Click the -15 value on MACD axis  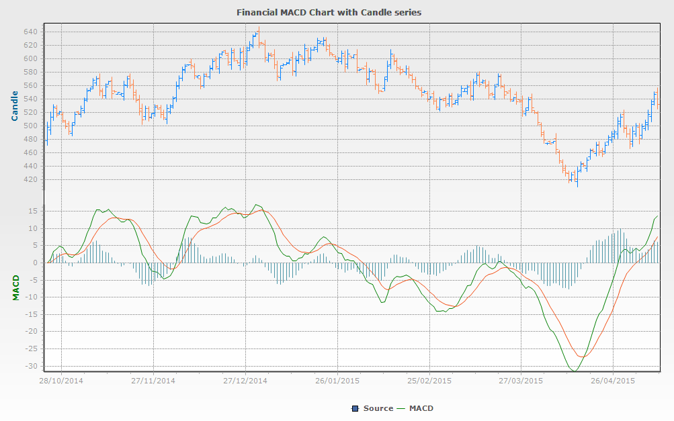click(31, 314)
